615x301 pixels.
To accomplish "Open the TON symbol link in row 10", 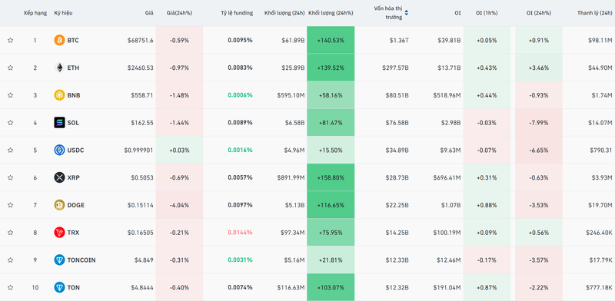I will [73, 287].
